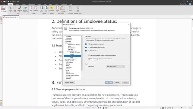This screenshot has width=193, height=109.
Task: Convert document To Excel
Action: [x=46, y=9]
